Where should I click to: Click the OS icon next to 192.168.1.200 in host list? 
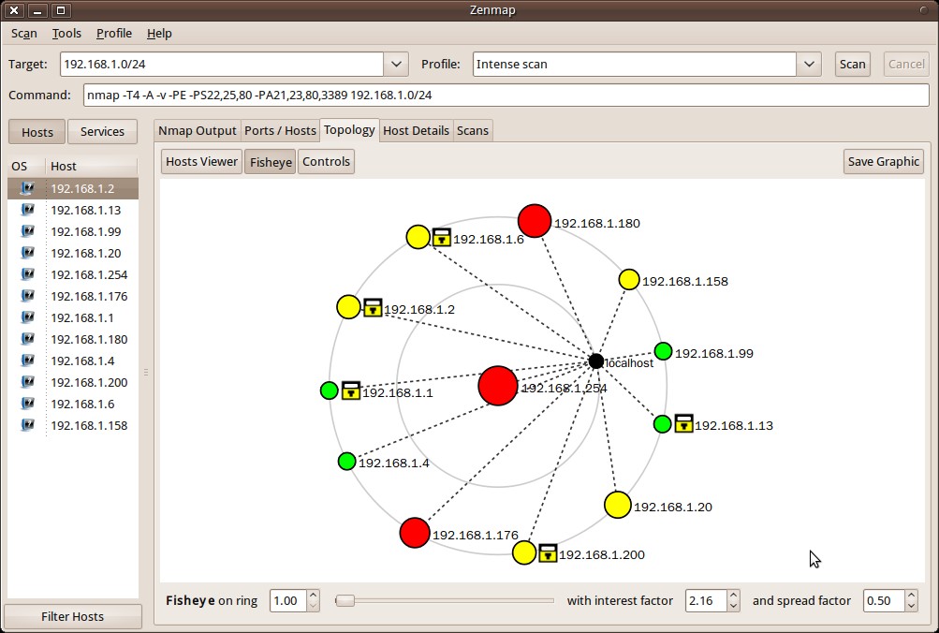click(x=27, y=383)
